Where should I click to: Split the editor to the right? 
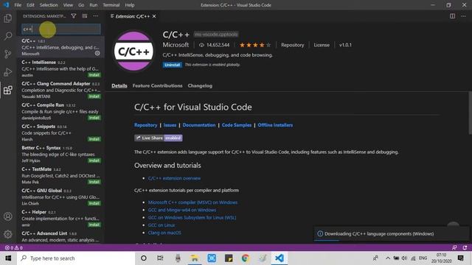452,16
